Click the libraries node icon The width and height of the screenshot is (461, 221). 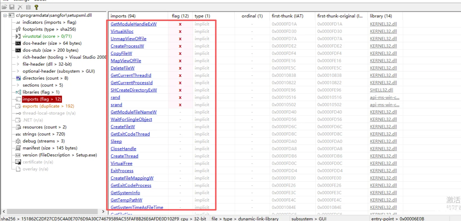[18, 92]
